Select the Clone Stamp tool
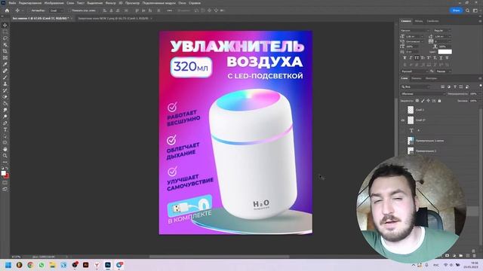Image resolution: width=483 pixels, height=271 pixels. 5,84
